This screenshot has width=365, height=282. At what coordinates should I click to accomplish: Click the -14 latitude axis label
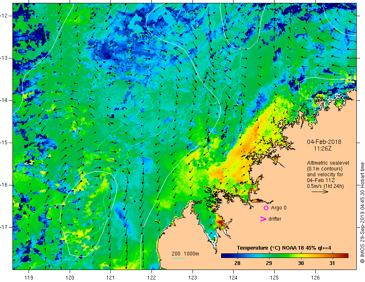[x=5, y=100]
